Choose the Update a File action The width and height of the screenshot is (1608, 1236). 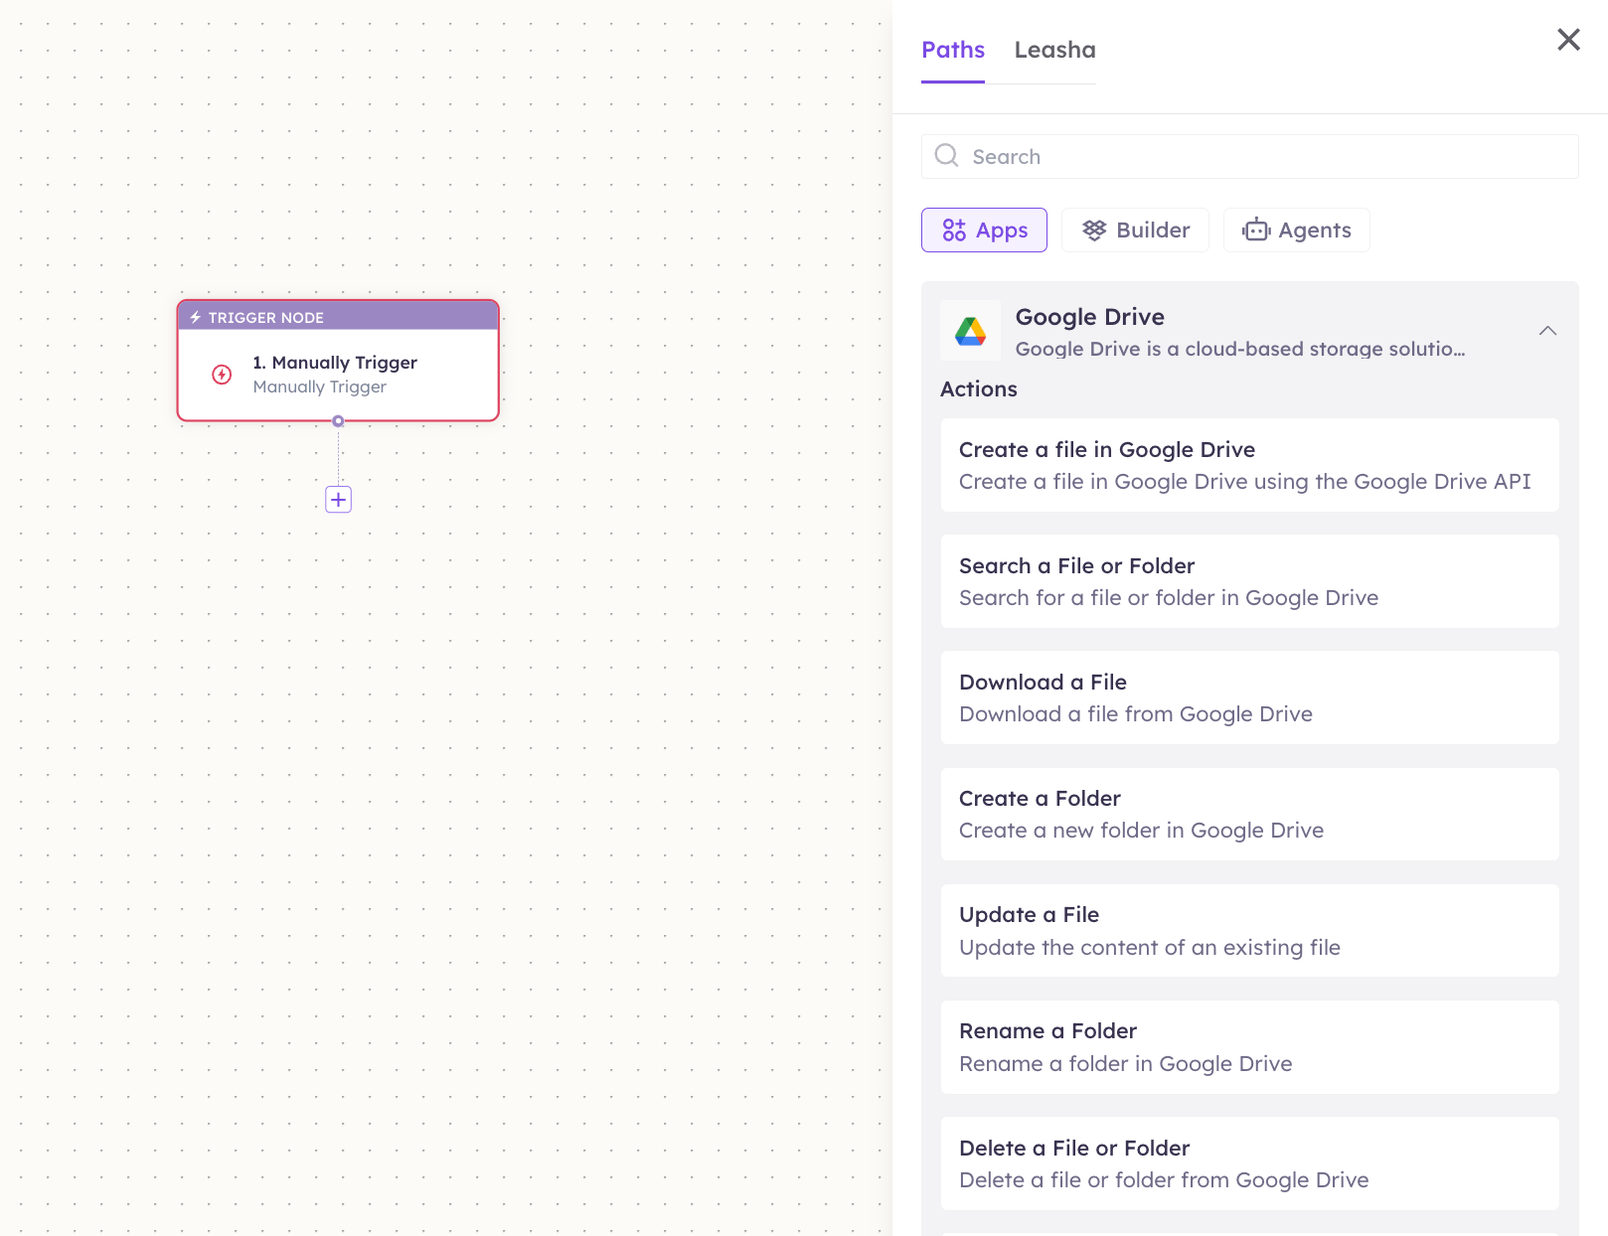coord(1249,931)
